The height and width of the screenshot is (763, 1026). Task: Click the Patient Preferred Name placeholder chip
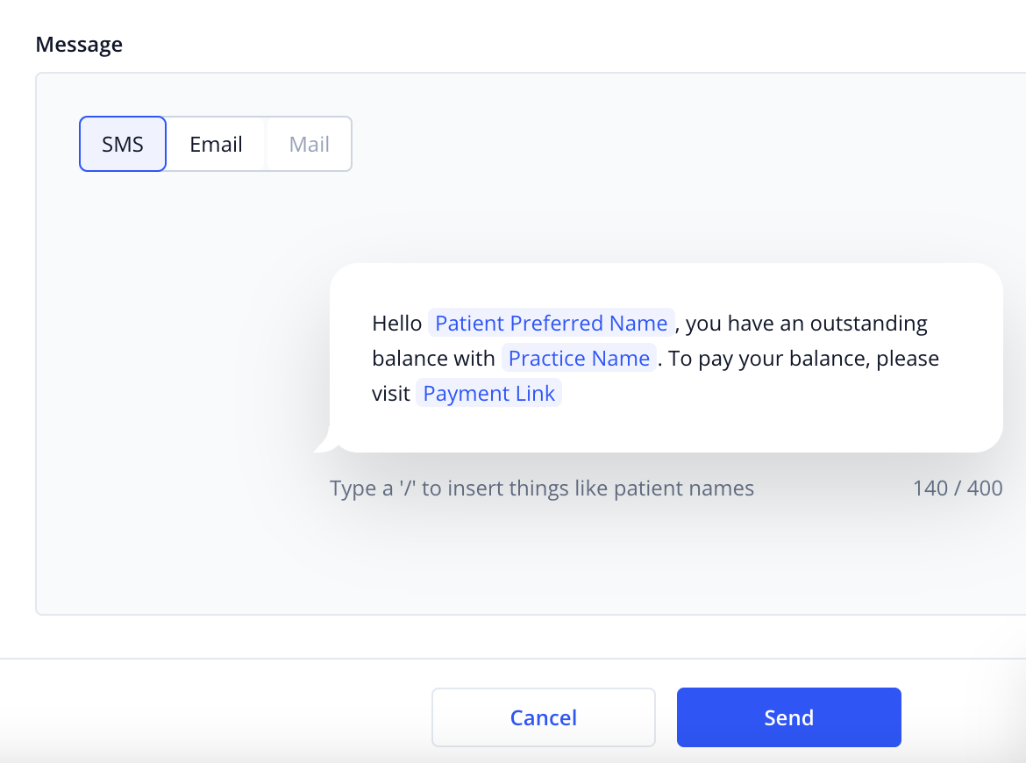click(551, 323)
